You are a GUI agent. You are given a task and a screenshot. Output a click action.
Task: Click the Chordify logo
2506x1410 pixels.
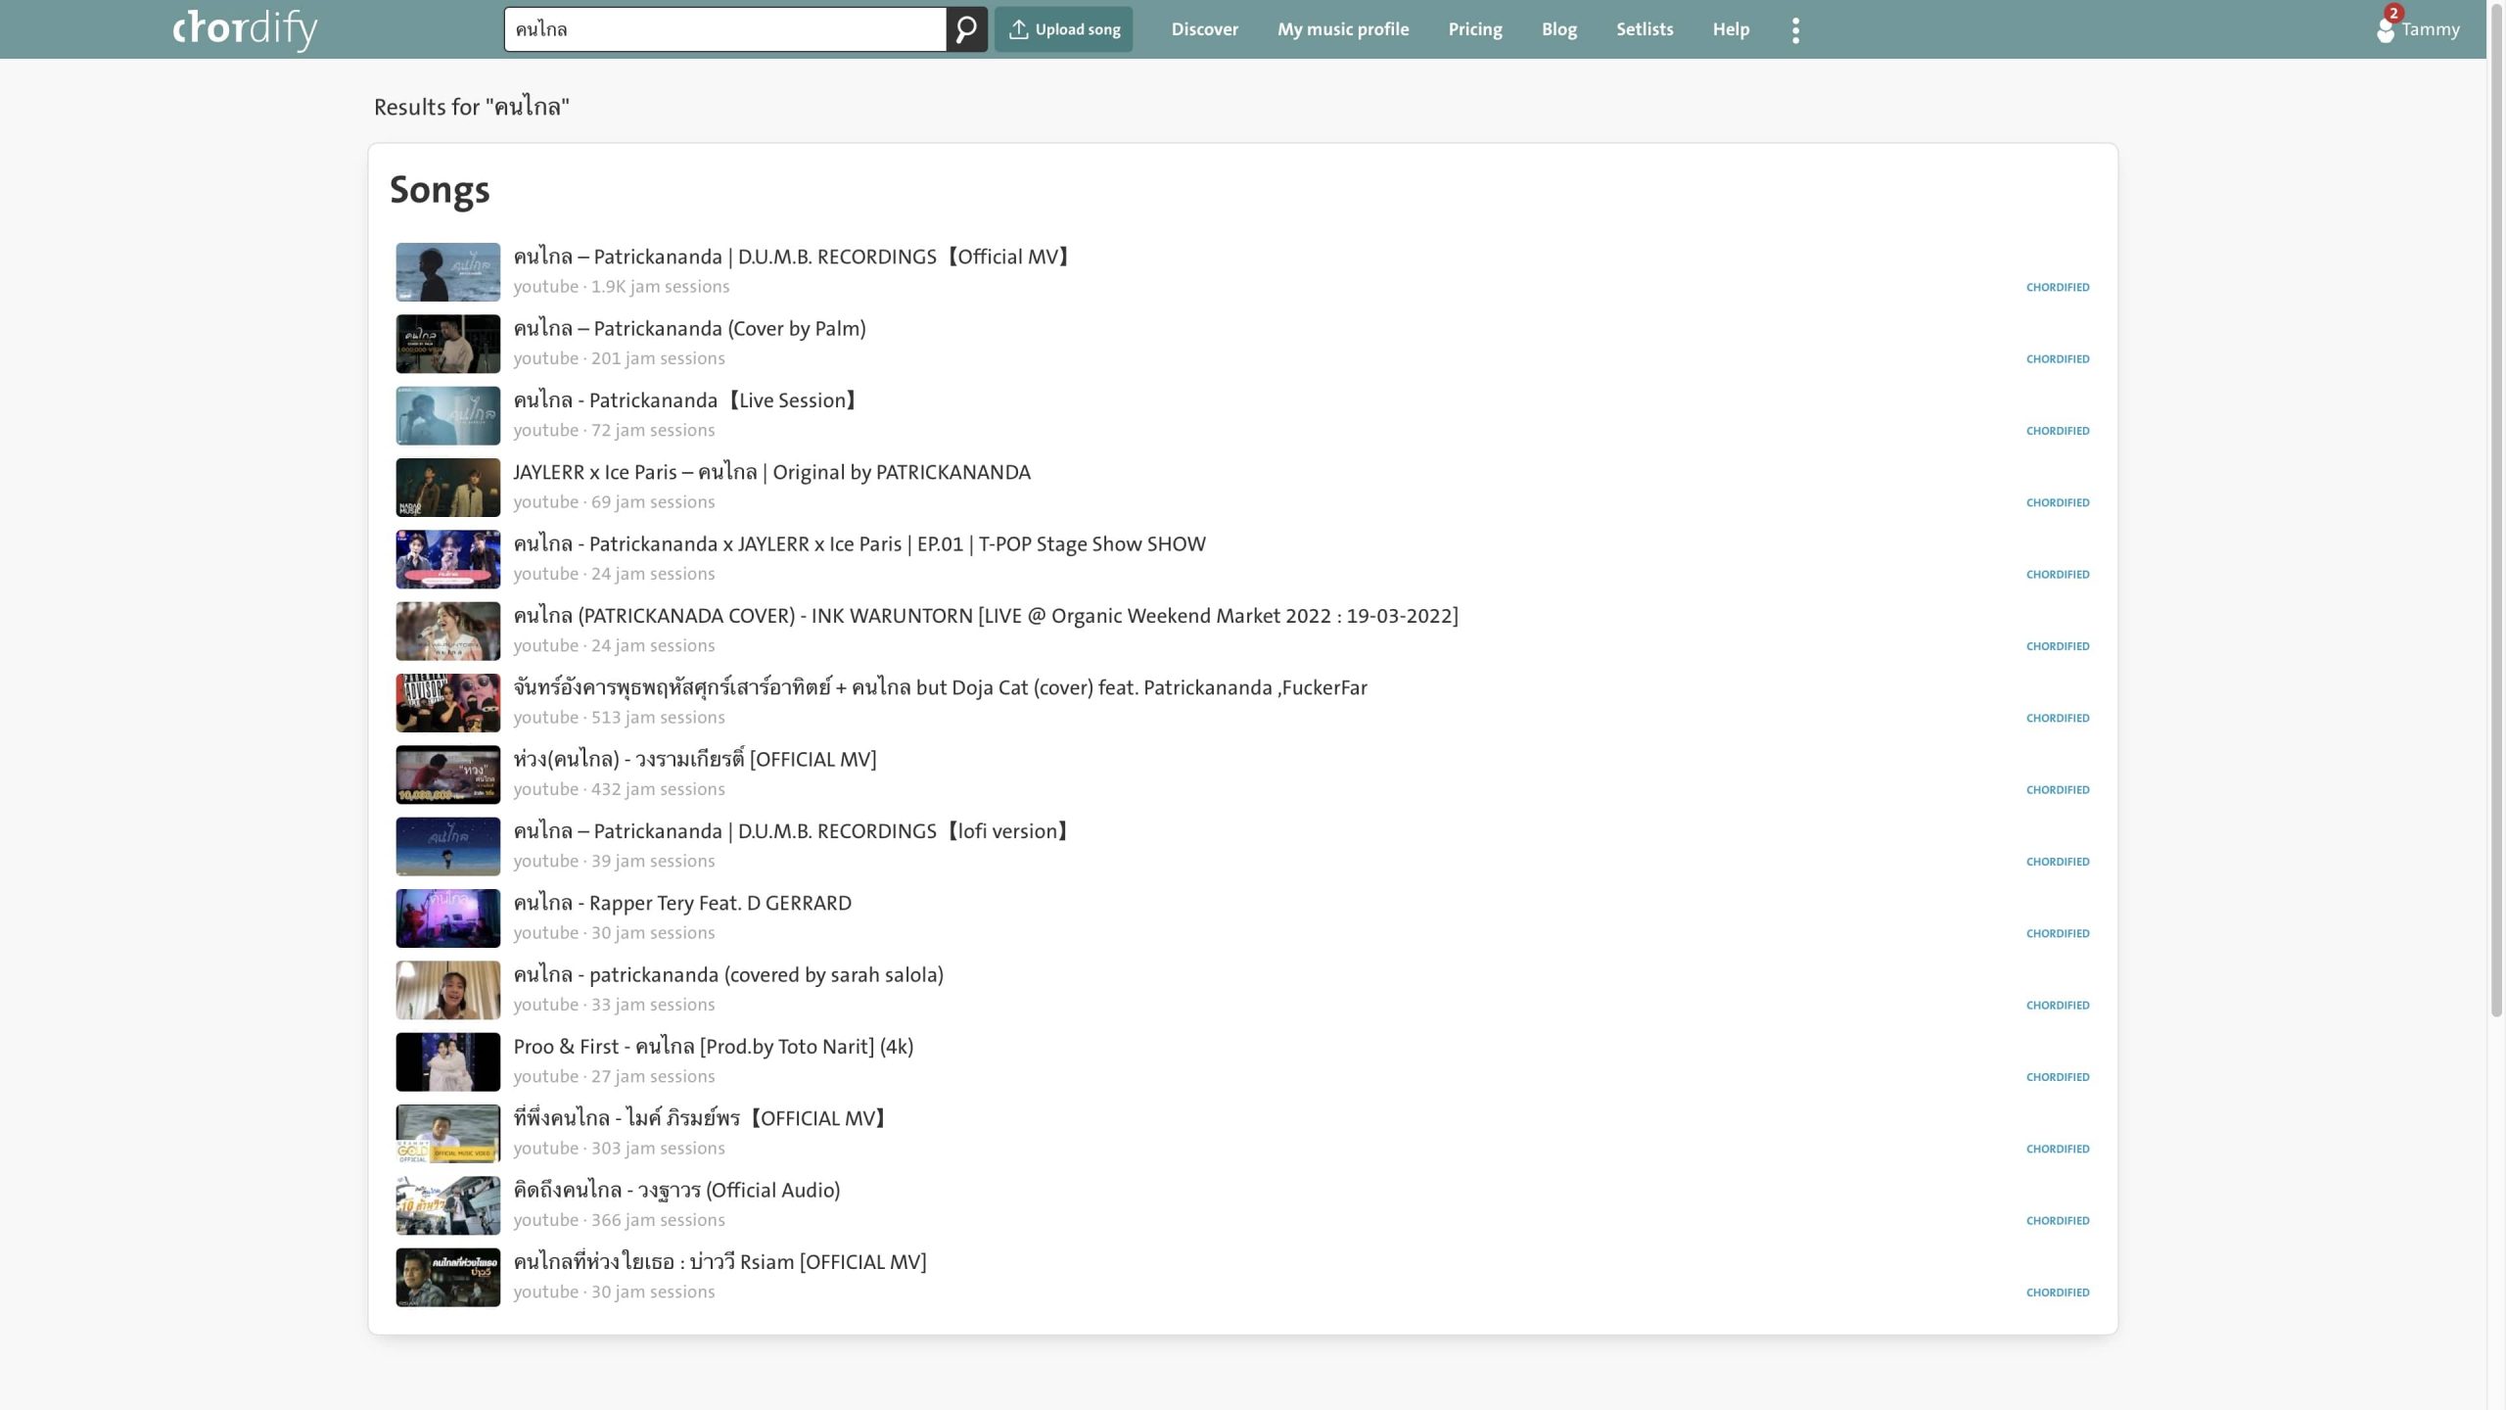click(x=245, y=29)
